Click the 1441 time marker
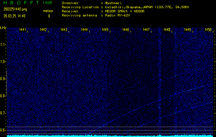Viewport: 216px width, 137px height. click(x=23, y=30)
